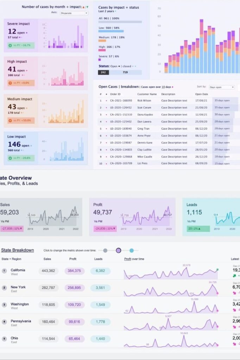
Task: Open the Axis dropdown showing Disparate
Action: pos(74,13)
